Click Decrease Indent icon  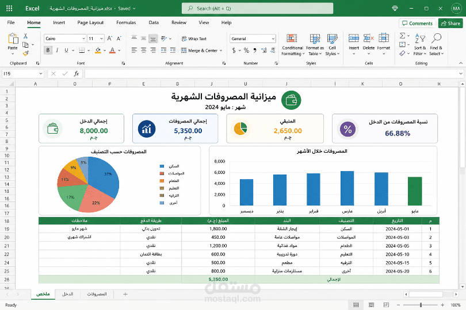click(163, 51)
